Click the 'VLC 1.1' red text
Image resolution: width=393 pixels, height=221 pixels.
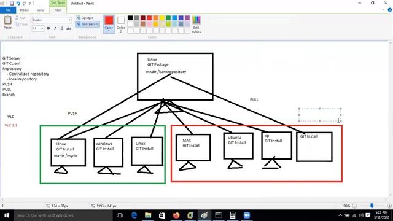(11, 125)
